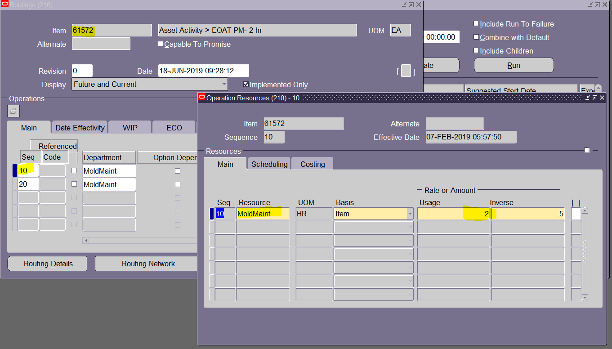612x349 pixels.
Task: Uncheck the Implemented Only checkbox
Action: point(246,85)
